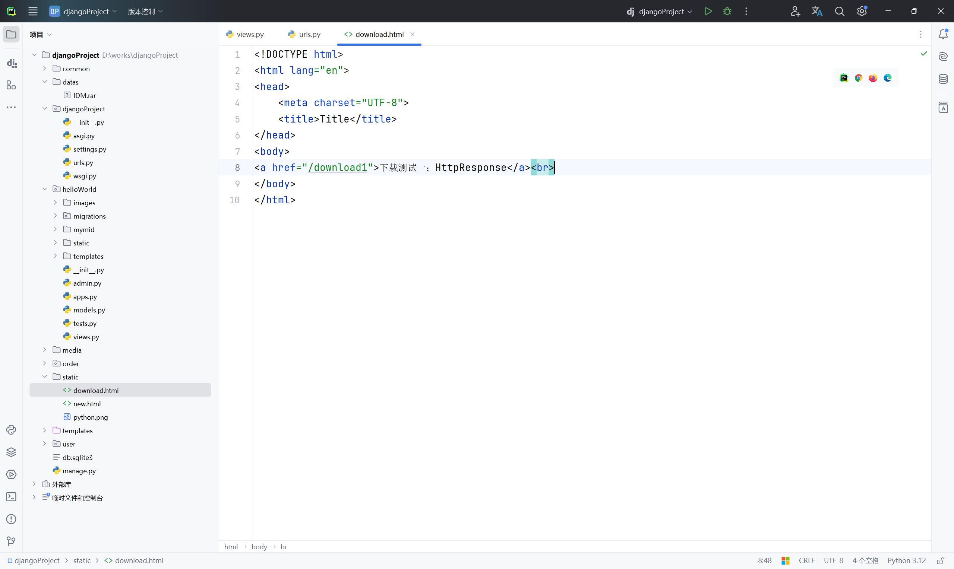Expand the media folder

(x=44, y=350)
